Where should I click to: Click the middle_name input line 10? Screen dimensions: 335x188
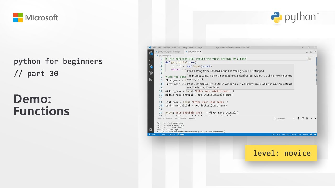200,91
